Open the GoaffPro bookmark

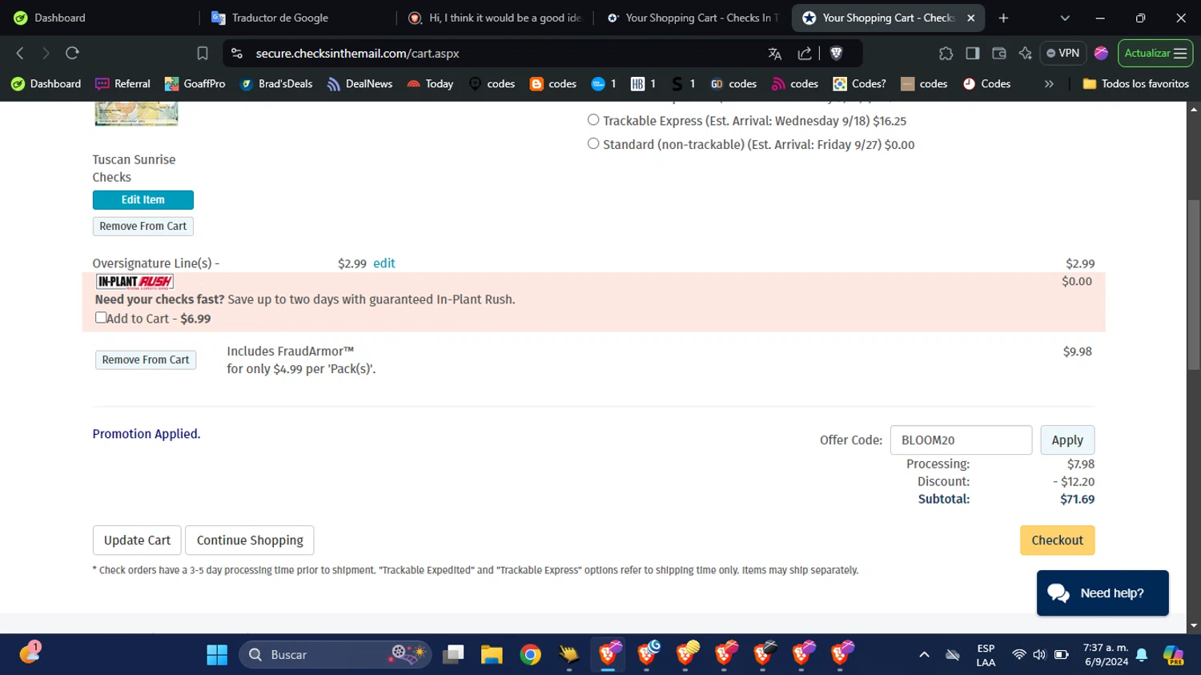(x=195, y=84)
